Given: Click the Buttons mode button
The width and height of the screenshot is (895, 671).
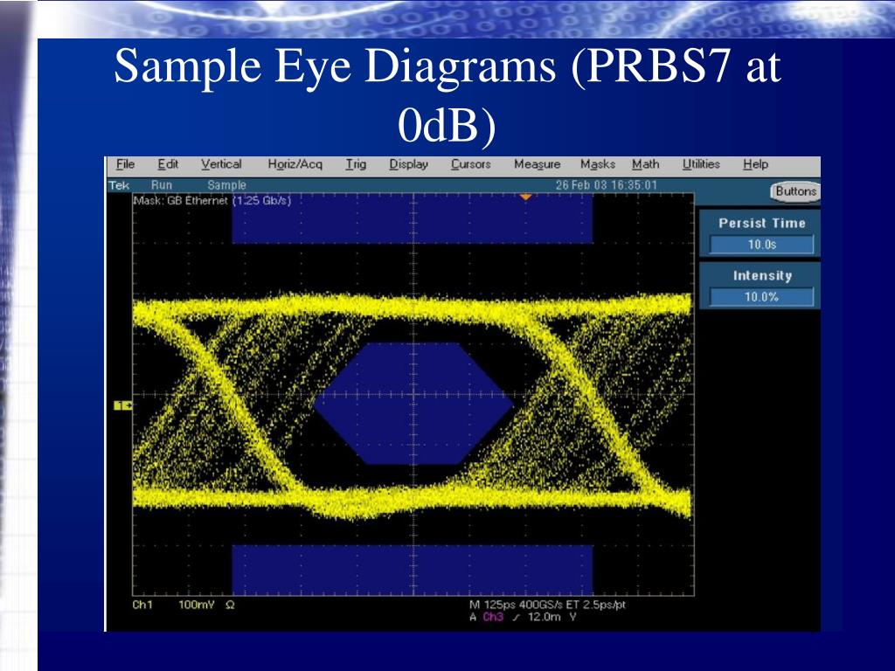Looking at the screenshot, I should (x=795, y=191).
